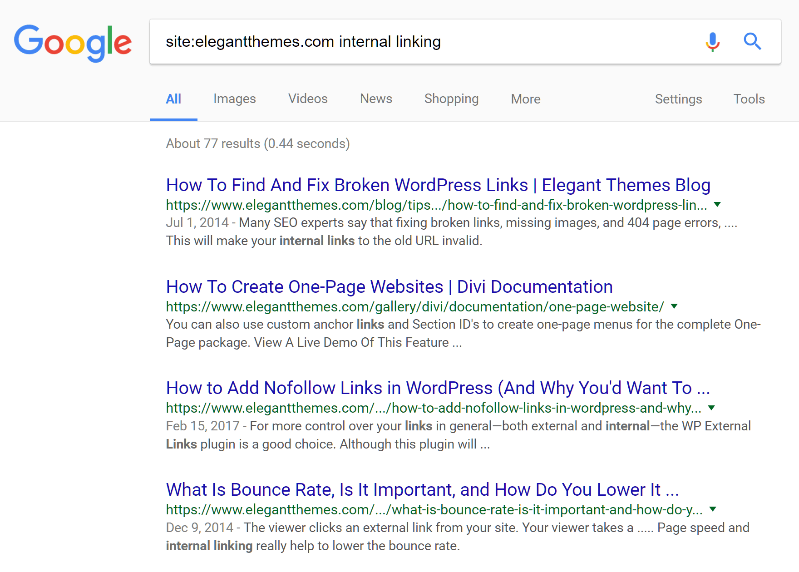Click 'About 77 results' stats text
This screenshot has width=799, height=572.
point(258,143)
